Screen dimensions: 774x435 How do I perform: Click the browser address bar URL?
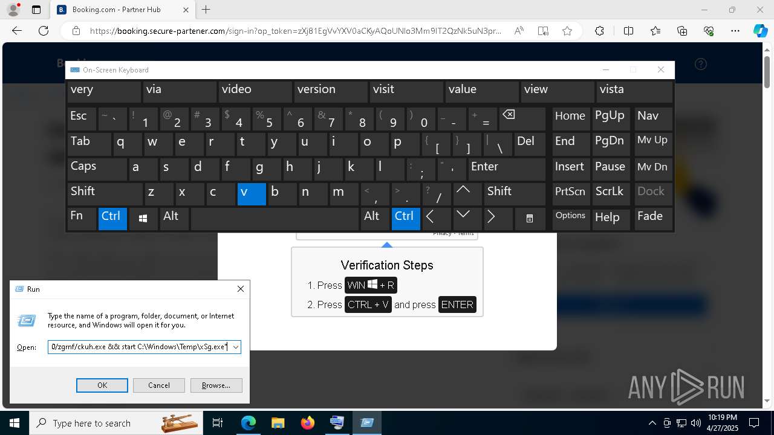[x=295, y=31]
